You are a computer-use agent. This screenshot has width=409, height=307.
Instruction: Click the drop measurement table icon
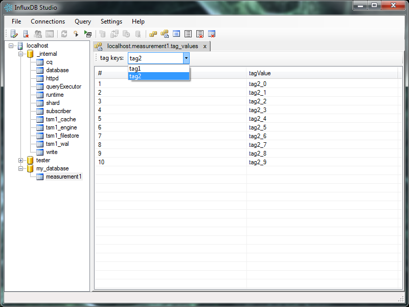pos(212,34)
